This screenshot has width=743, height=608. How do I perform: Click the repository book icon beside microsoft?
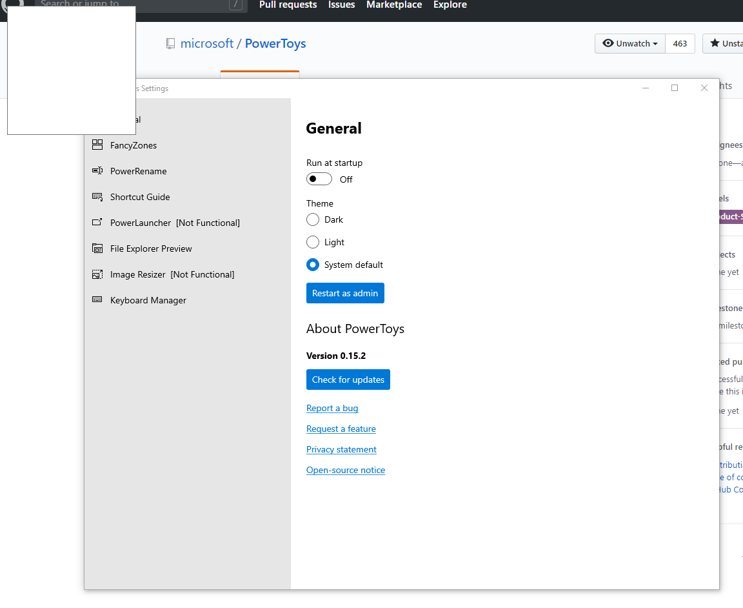point(170,44)
